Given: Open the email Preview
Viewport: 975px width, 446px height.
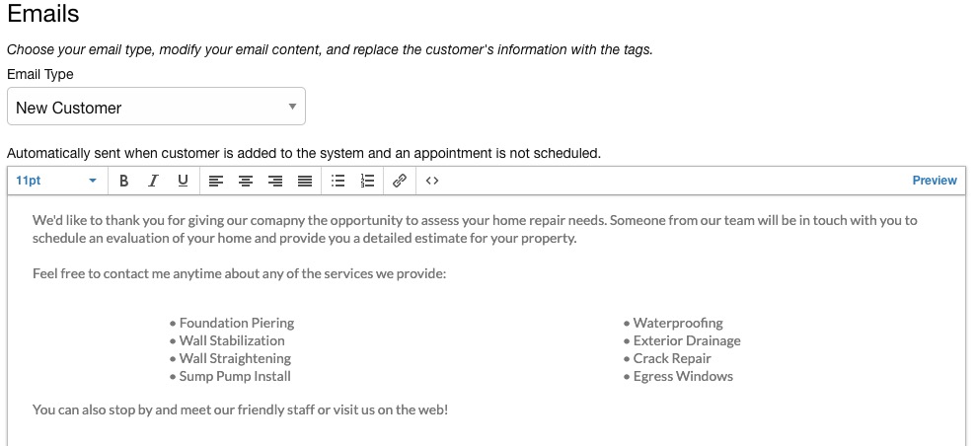Looking at the screenshot, I should pyautogui.click(x=934, y=181).
